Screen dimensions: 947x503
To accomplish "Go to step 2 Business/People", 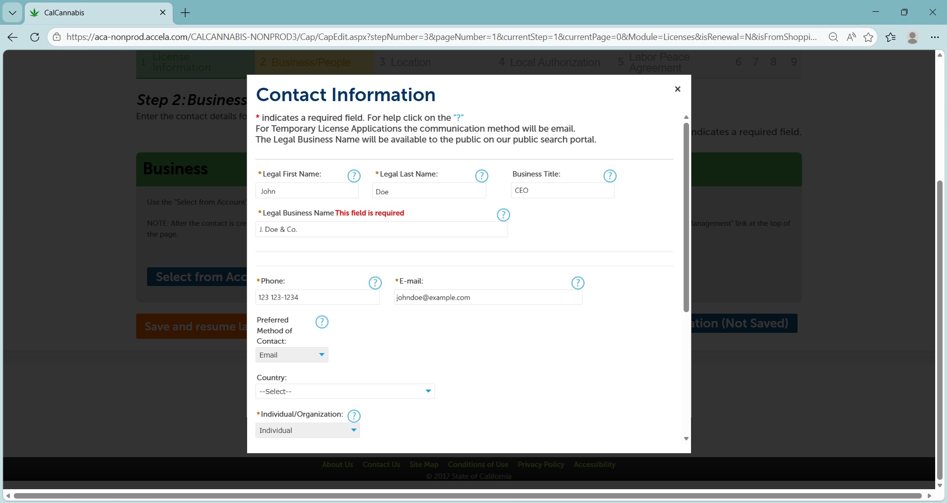I will (315, 63).
